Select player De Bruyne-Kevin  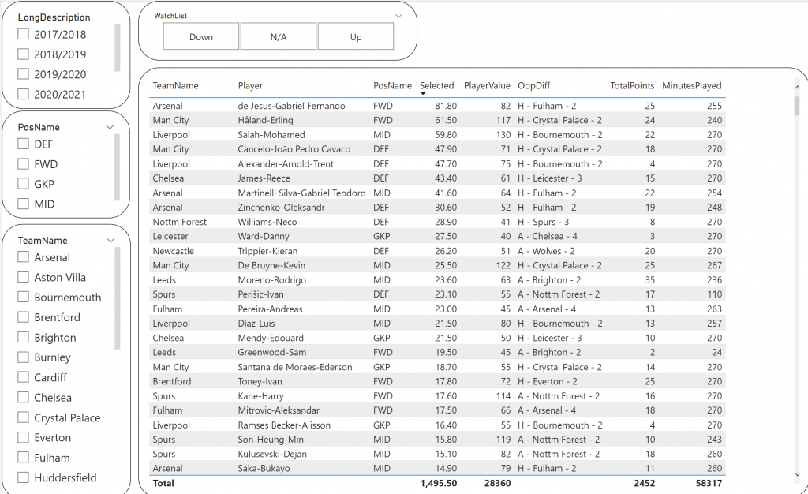click(x=271, y=265)
